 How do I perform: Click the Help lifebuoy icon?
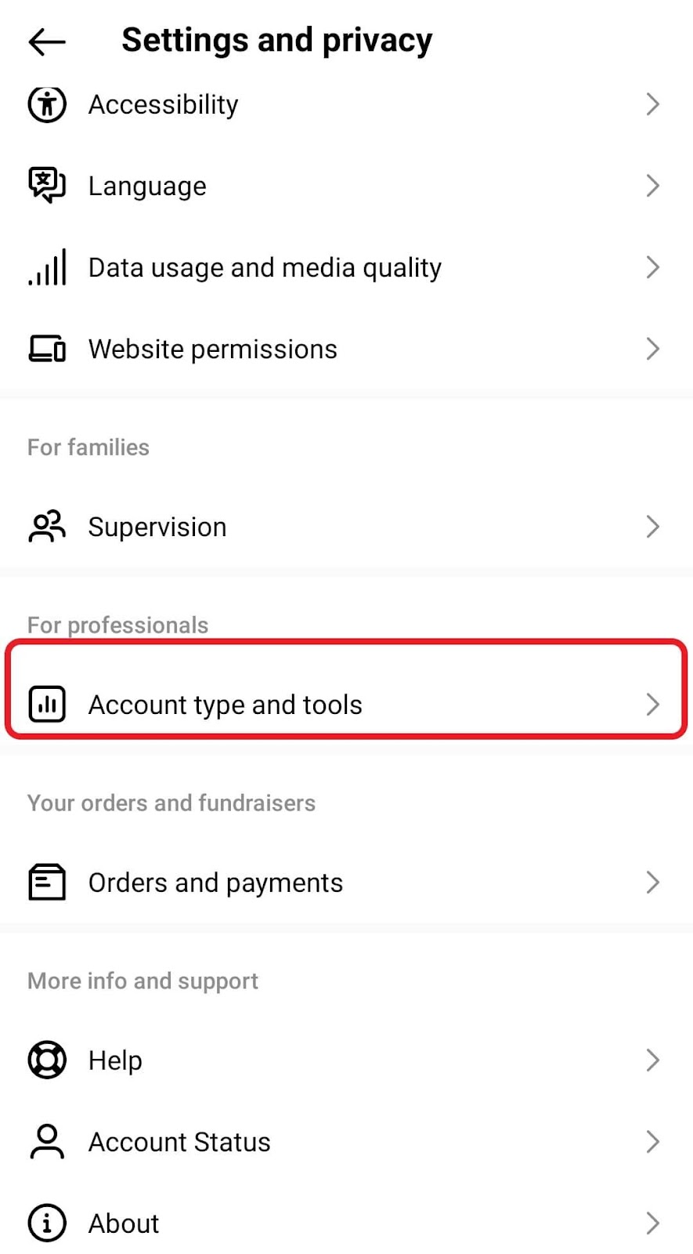(x=47, y=1060)
